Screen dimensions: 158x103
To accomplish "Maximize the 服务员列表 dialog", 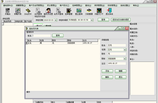I will pyautogui.click(x=123, y=29).
